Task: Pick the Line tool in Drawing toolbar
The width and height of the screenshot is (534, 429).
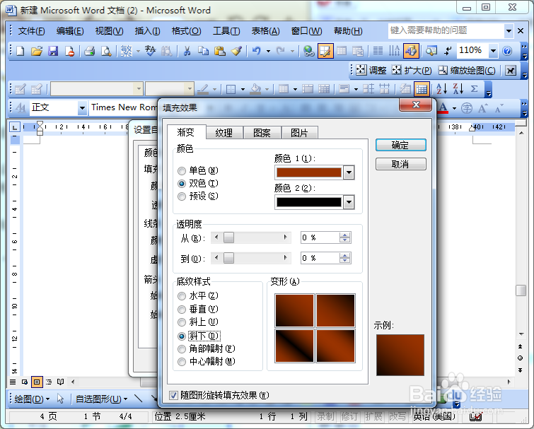Action: click(x=138, y=398)
